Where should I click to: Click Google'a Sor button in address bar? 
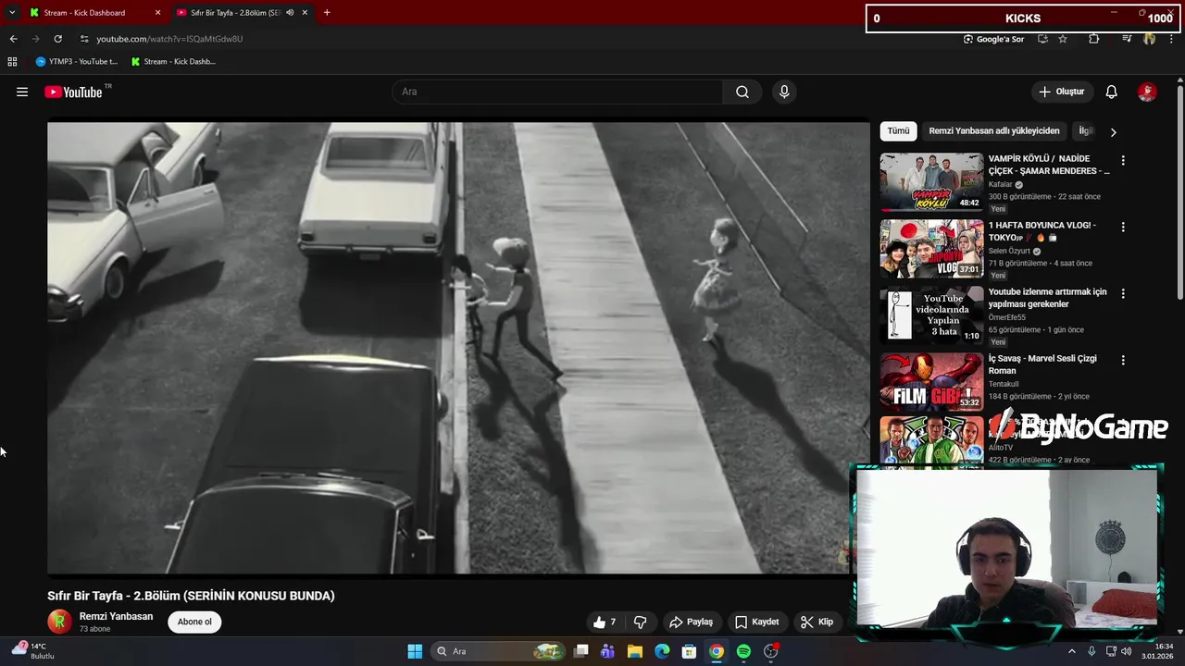[x=993, y=39]
